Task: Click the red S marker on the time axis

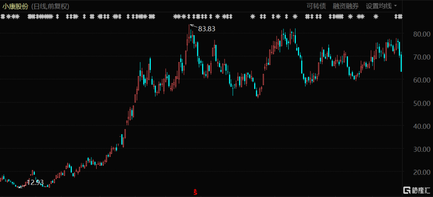Action: (195, 192)
